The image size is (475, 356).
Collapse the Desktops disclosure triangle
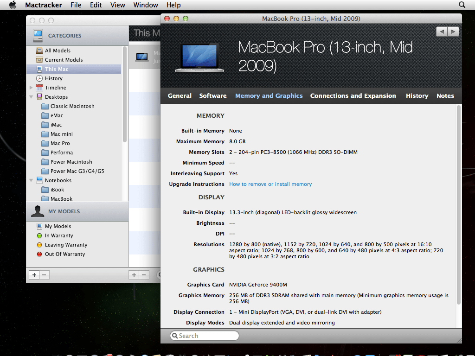tap(31, 97)
